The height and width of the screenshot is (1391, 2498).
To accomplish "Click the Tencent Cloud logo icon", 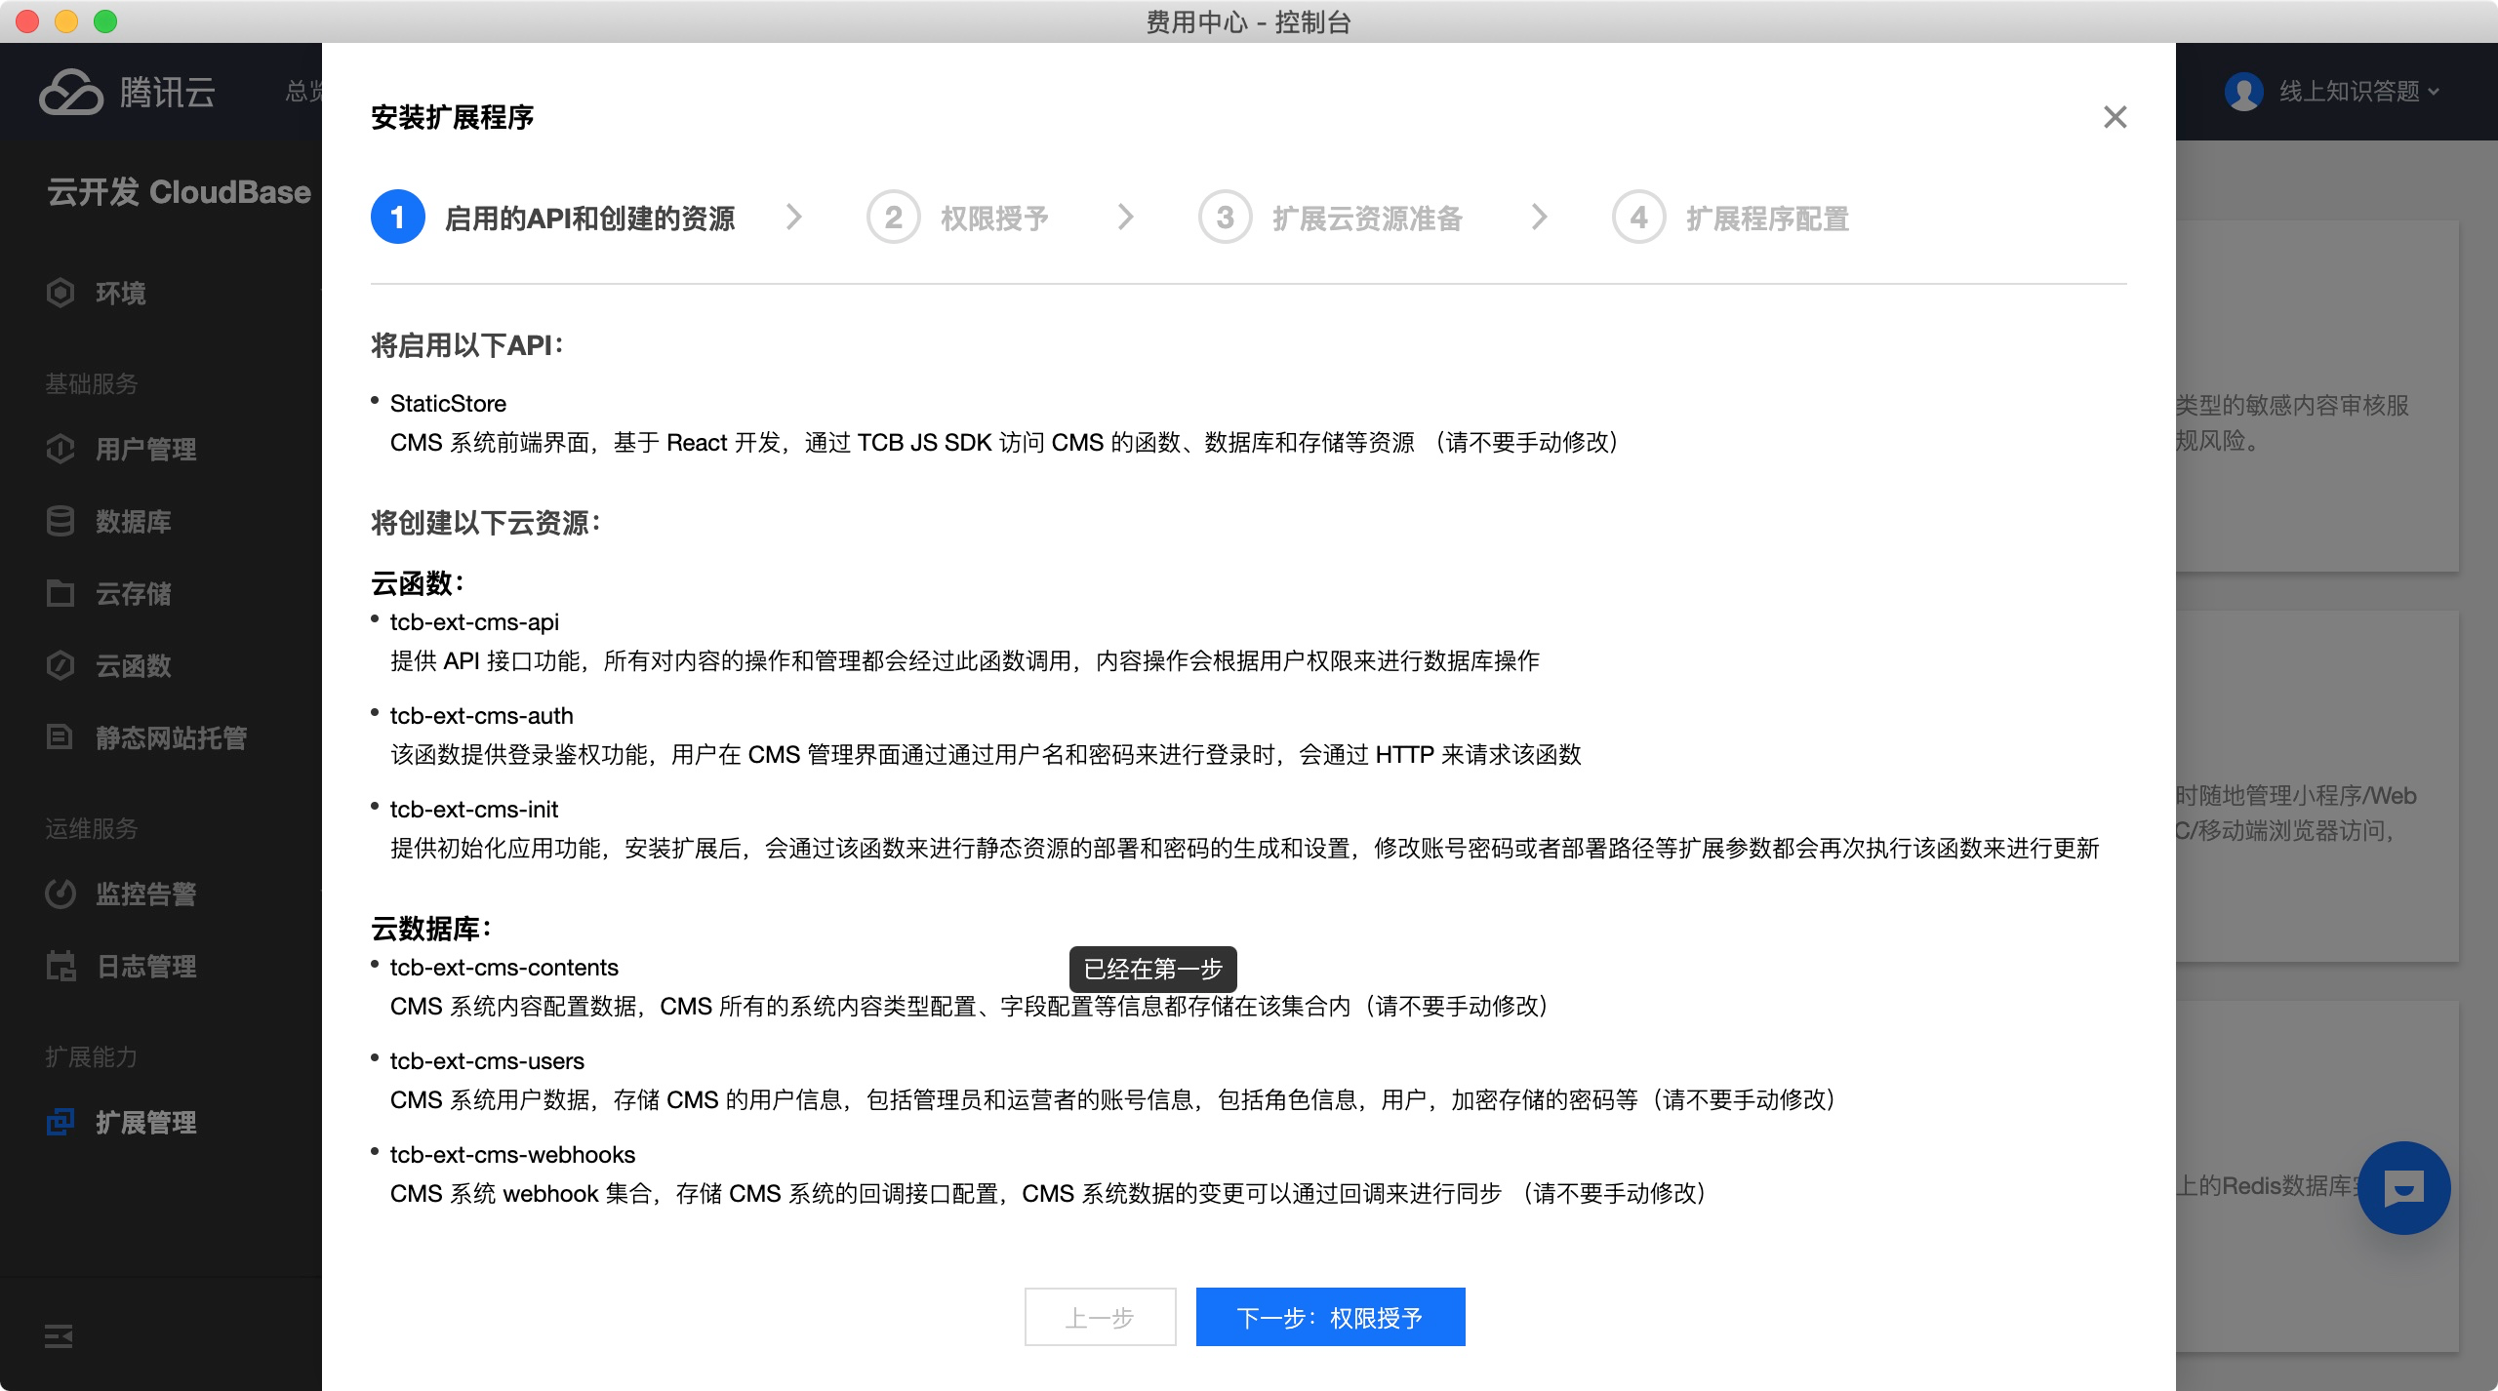I will click(70, 93).
